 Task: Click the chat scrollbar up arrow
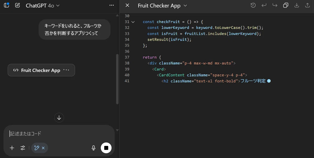coord(117,16)
